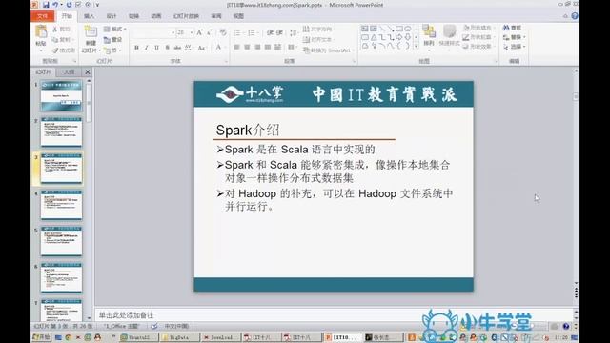
Task: Open character spacing dropdown
Action: tap(189, 48)
